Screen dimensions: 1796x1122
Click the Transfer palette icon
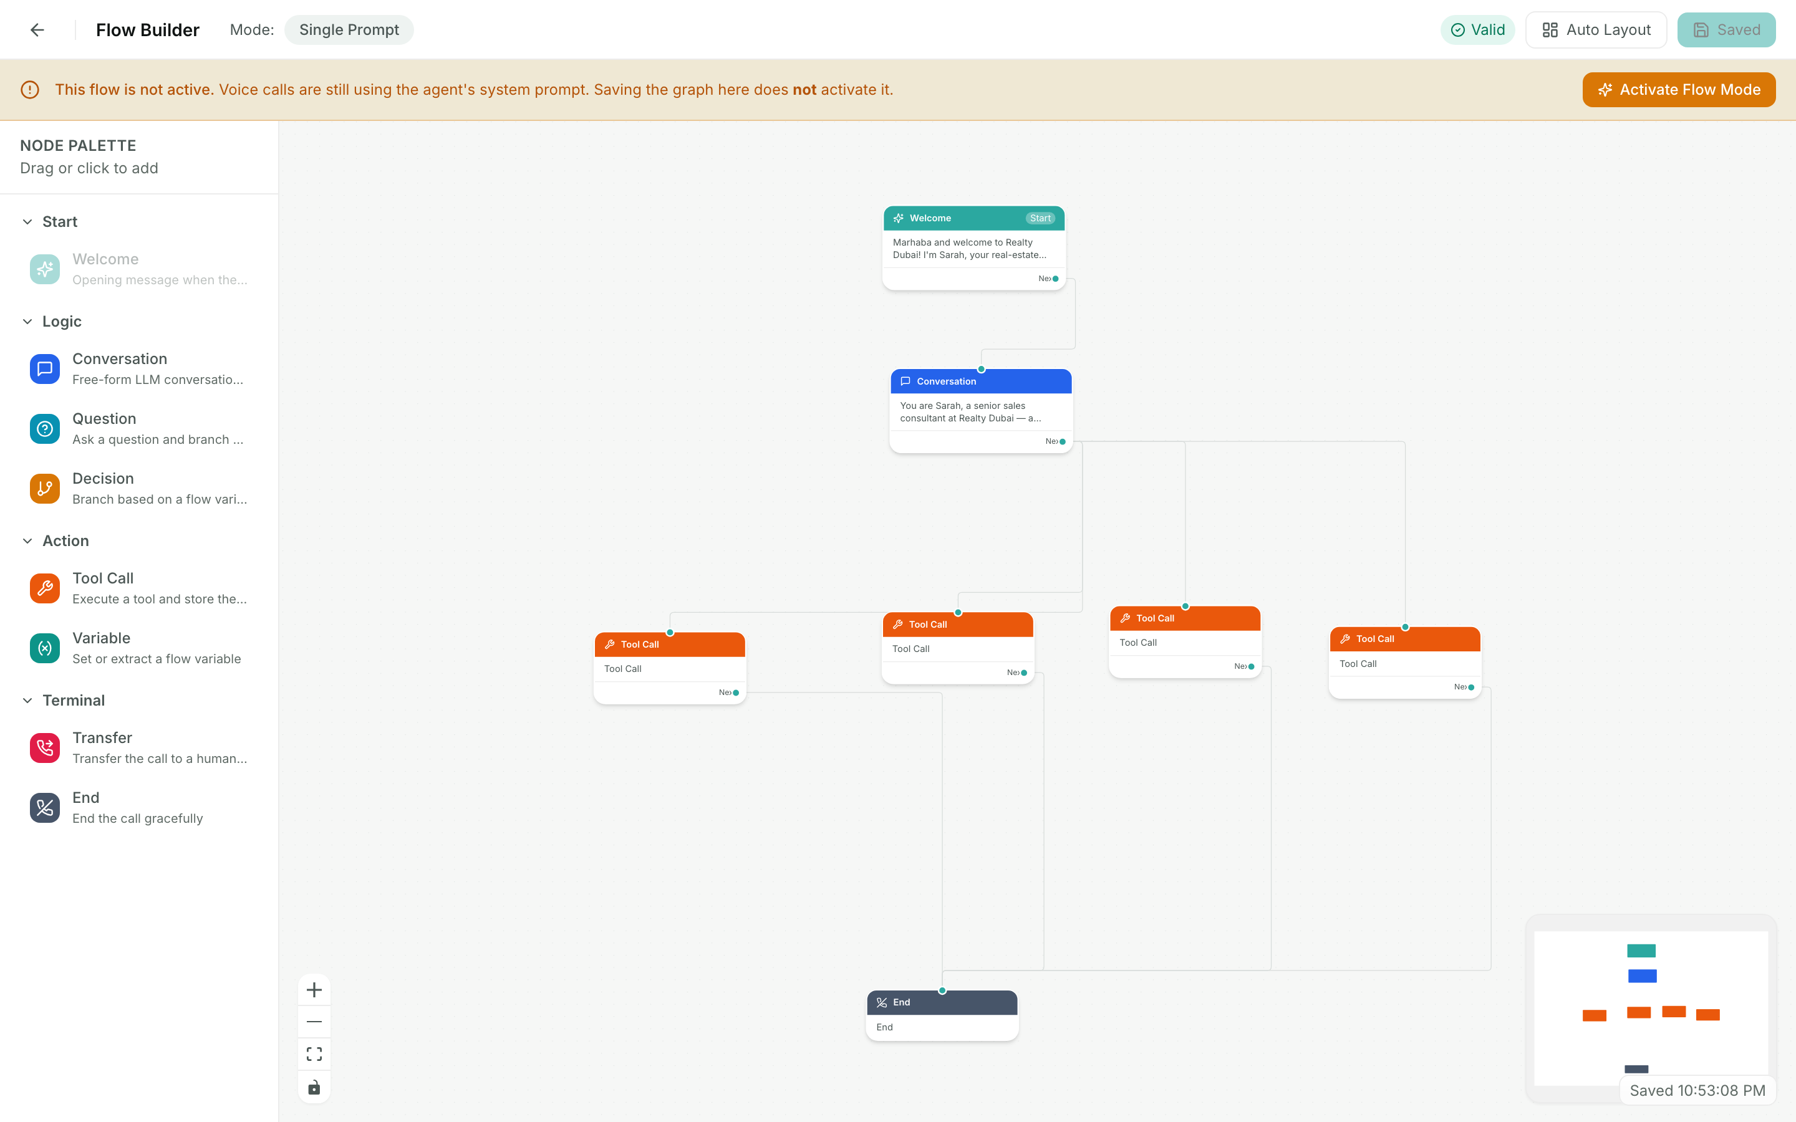coord(44,748)
